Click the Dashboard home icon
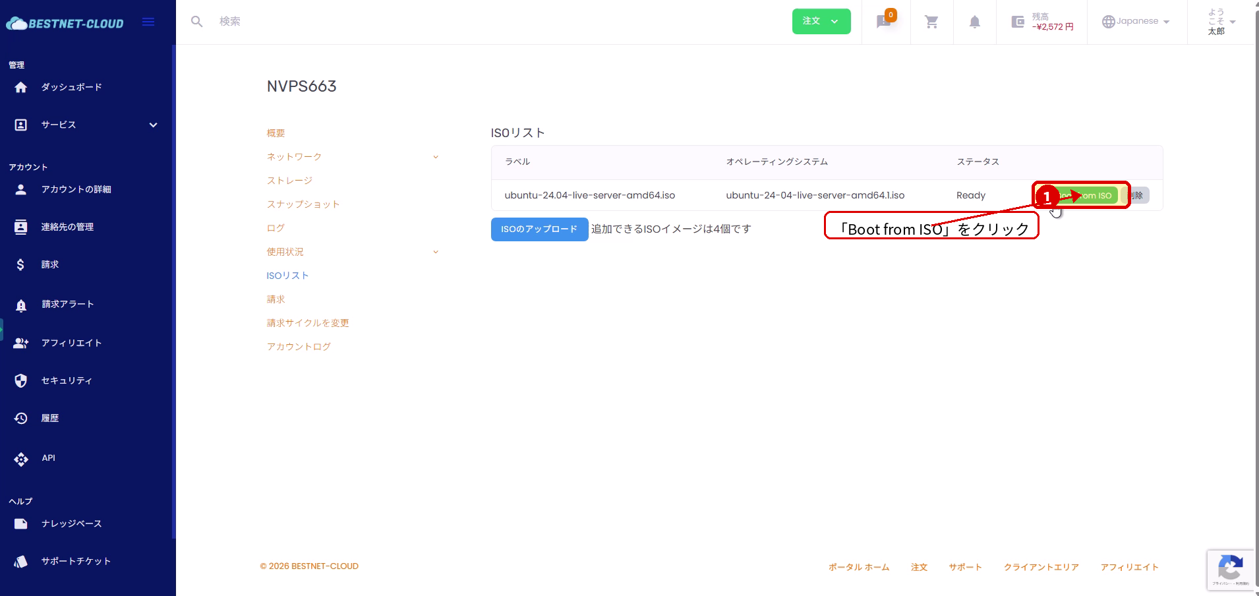 pos(21,87)
